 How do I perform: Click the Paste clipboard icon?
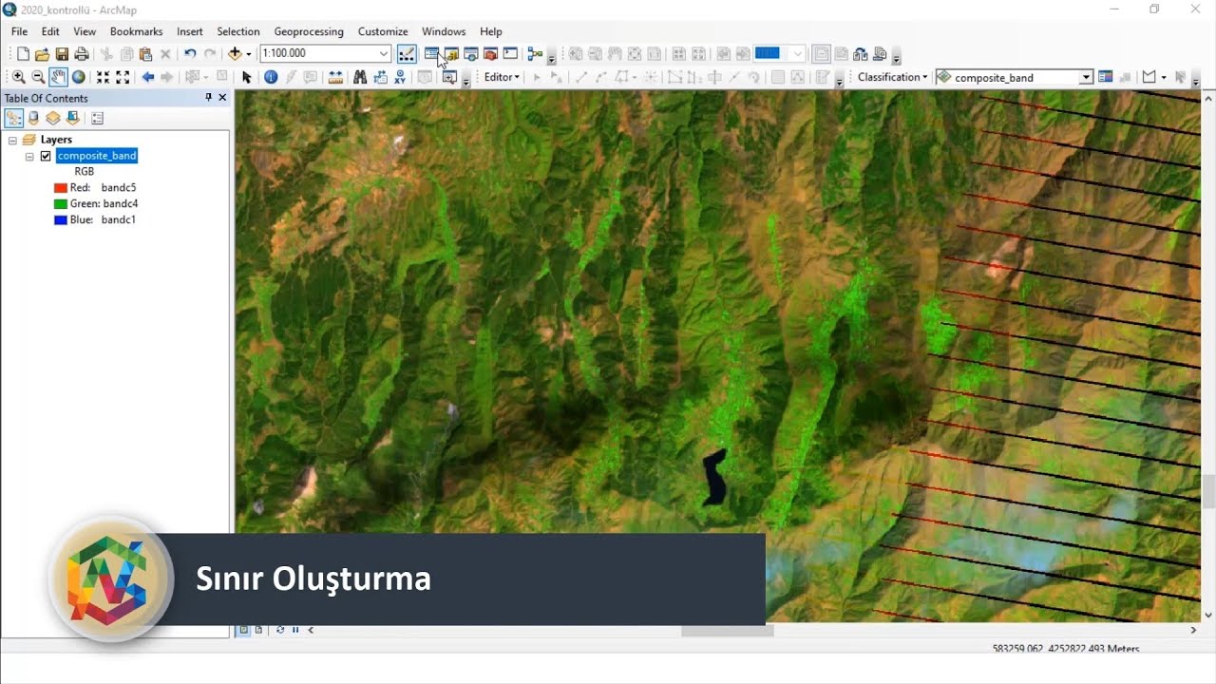click(x=145, y=54)
